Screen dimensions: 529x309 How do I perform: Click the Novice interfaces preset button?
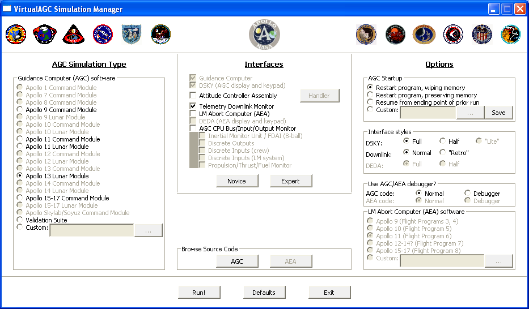(x=237, y=181)
